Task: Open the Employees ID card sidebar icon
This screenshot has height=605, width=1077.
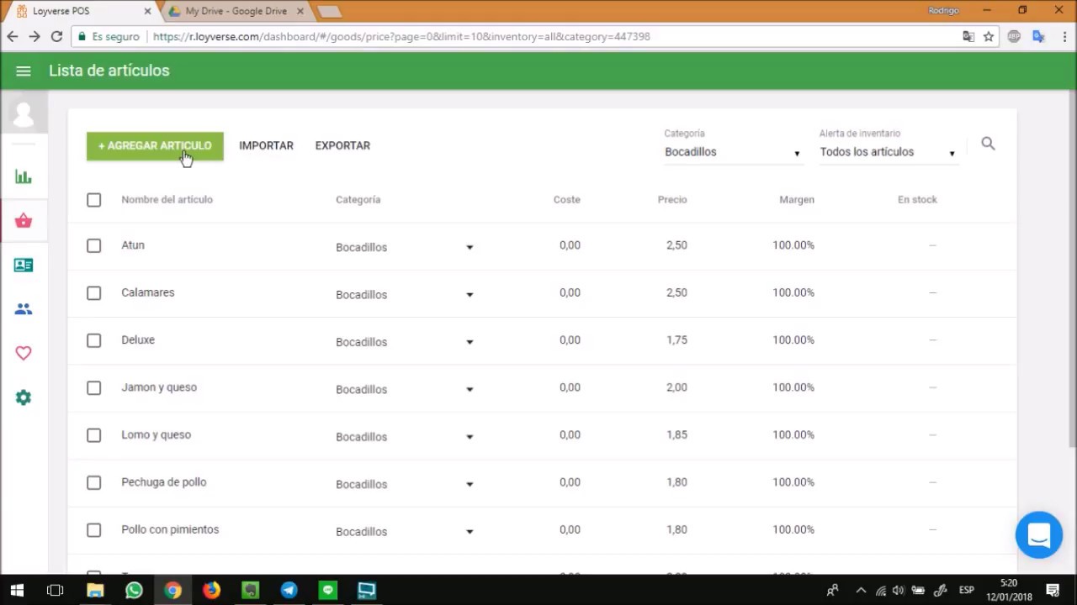Action: 24,266
